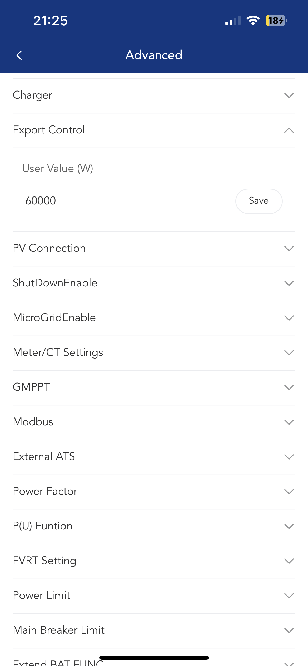Show Power Factor options
The image size is (308, 666).
(289, 492)
